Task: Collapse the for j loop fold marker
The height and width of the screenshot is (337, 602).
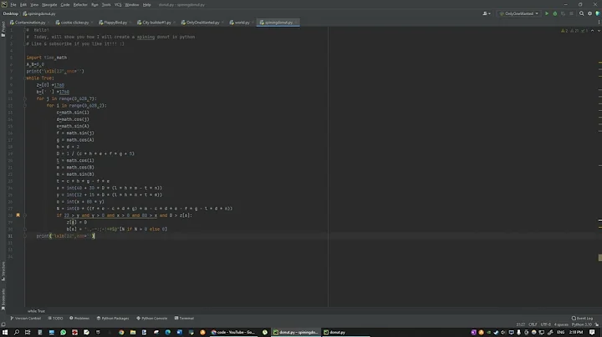Action: (x=25, y=98)
